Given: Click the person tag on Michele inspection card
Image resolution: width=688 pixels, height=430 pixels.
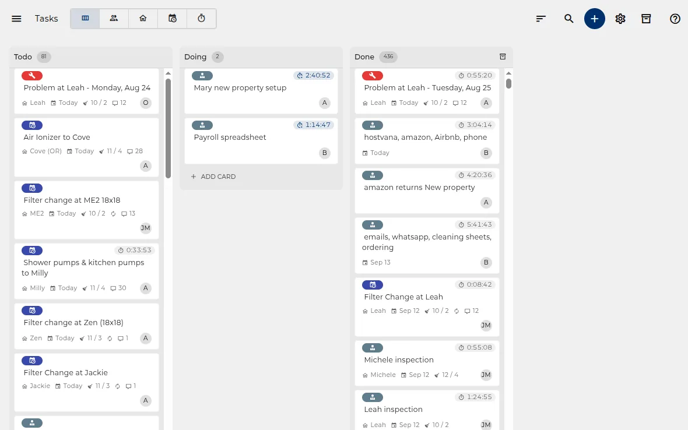Looking at the screenshot, I should coord(373,348).
